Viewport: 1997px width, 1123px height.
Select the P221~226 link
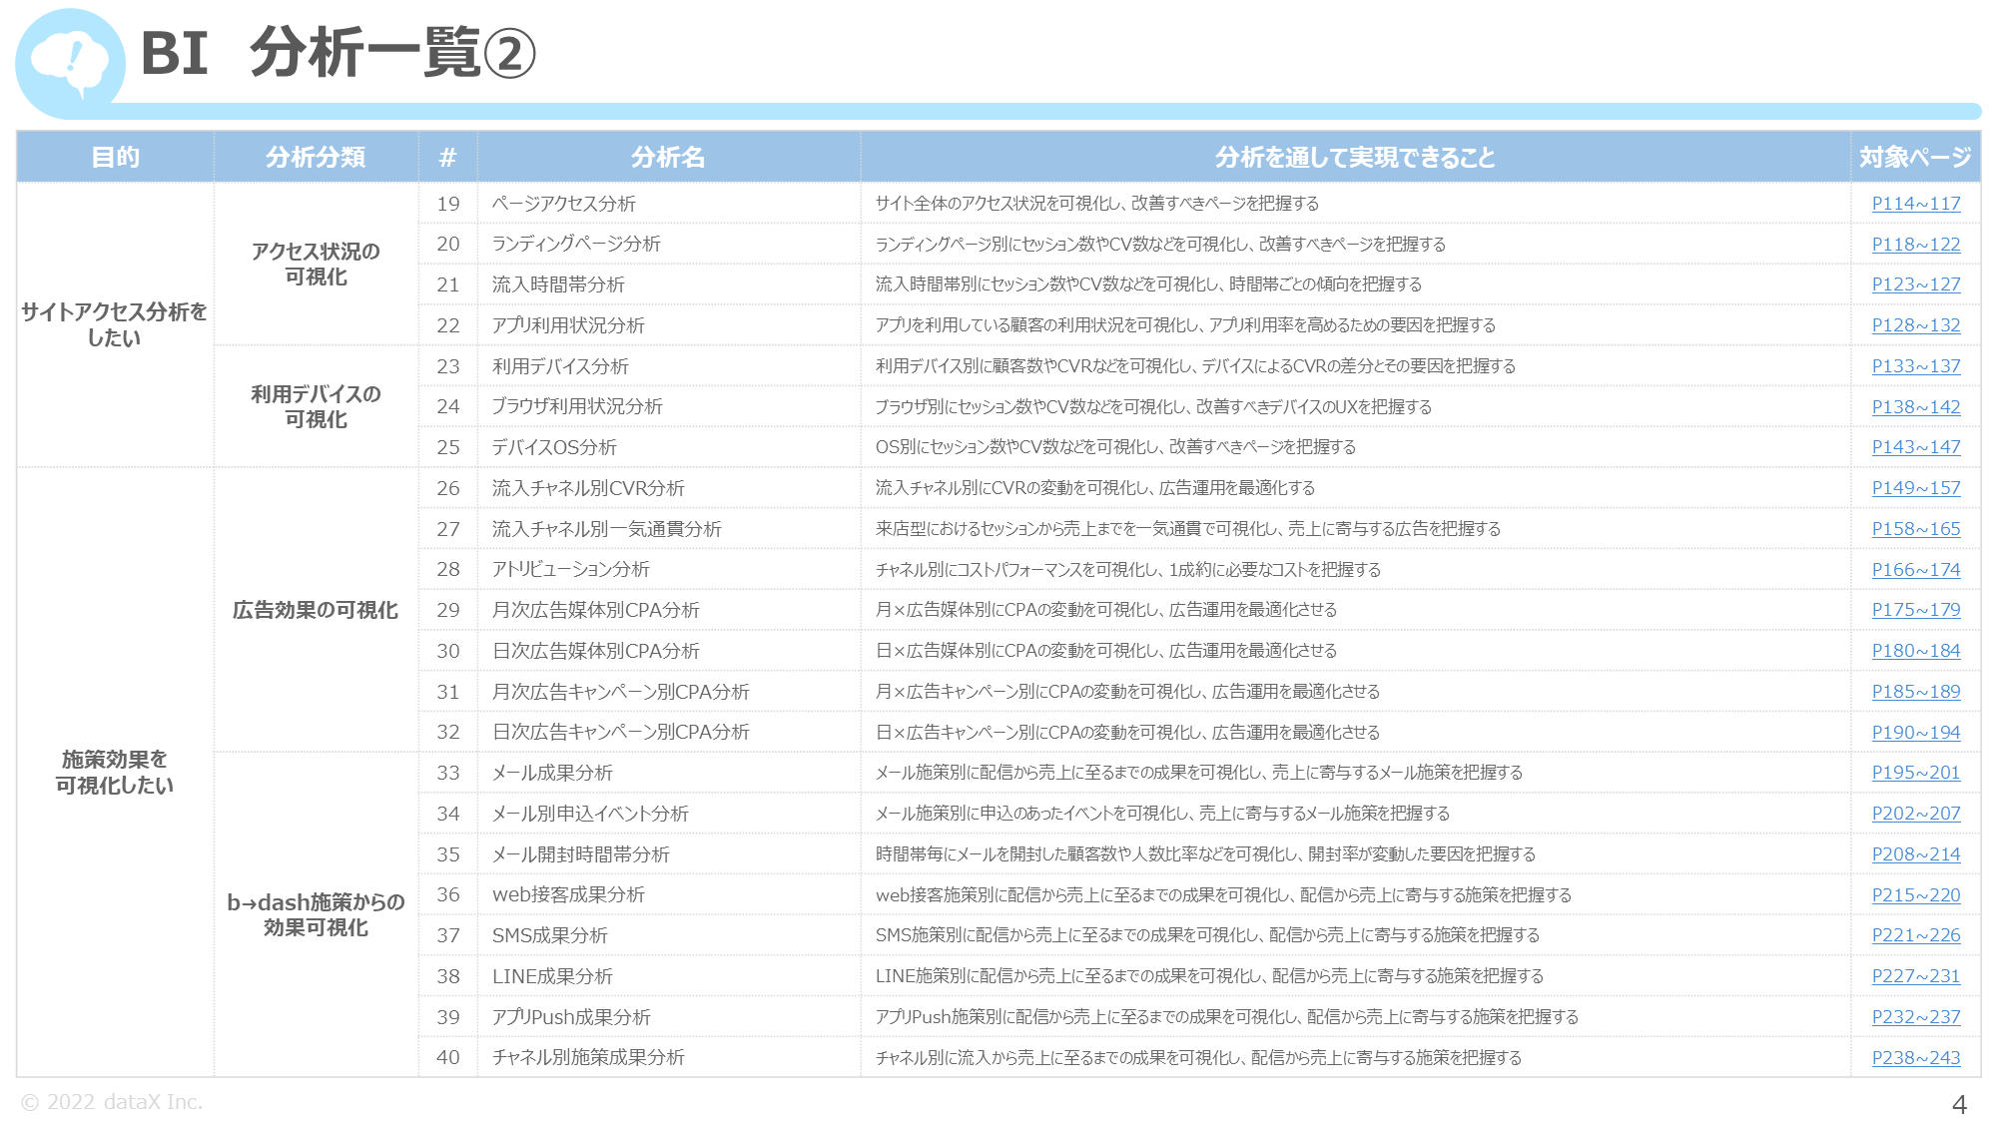tap(1915, 935)
